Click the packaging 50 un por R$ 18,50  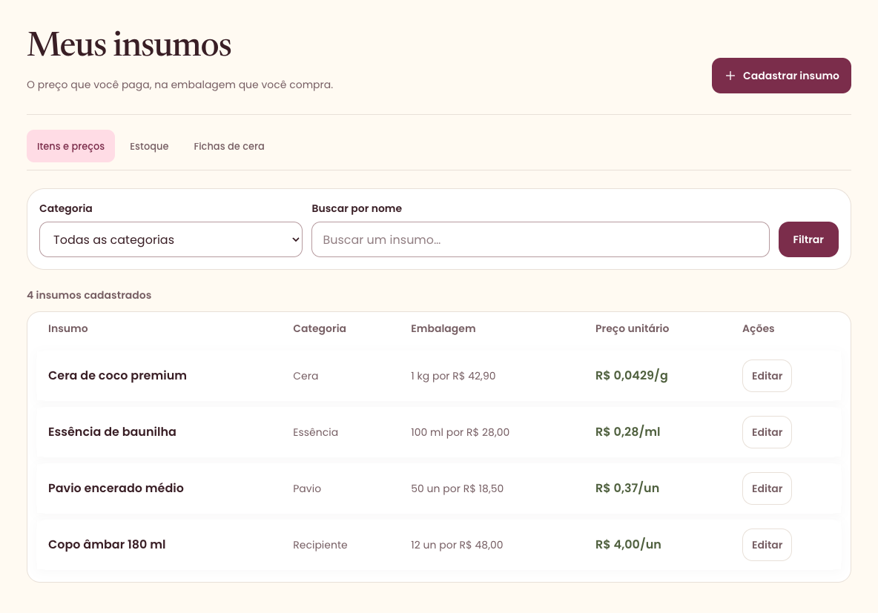(457, 488)
